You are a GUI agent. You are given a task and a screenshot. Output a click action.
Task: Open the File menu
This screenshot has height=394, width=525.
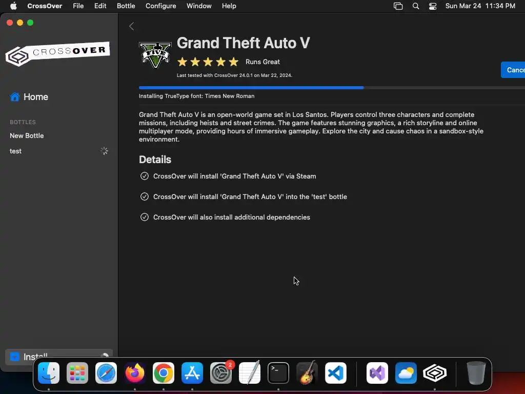78,6
